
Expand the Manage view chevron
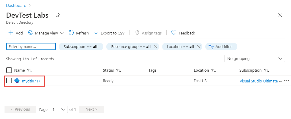click(x=62, y=33)
